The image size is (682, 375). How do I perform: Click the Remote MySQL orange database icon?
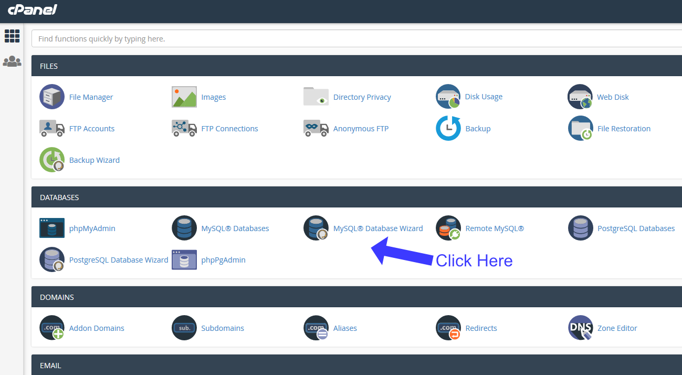click(448, 228)
